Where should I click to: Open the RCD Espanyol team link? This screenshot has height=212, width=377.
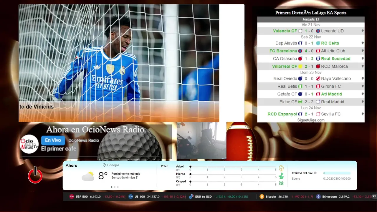(x=282, y=114)
